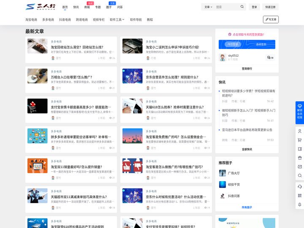
Task: Click the gift icon beside sign-in reward text
Action: click(x=230, y=34)
